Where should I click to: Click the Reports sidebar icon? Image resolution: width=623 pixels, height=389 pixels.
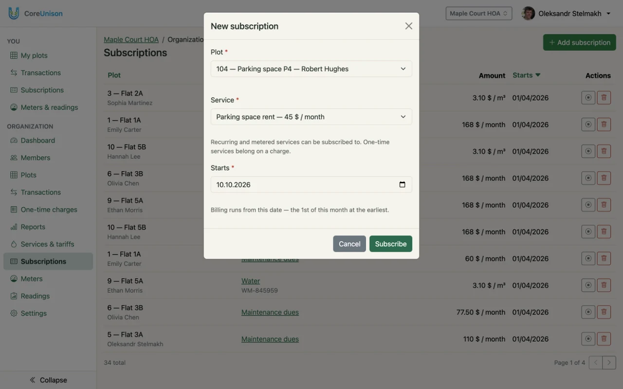(x=14, y=227)
